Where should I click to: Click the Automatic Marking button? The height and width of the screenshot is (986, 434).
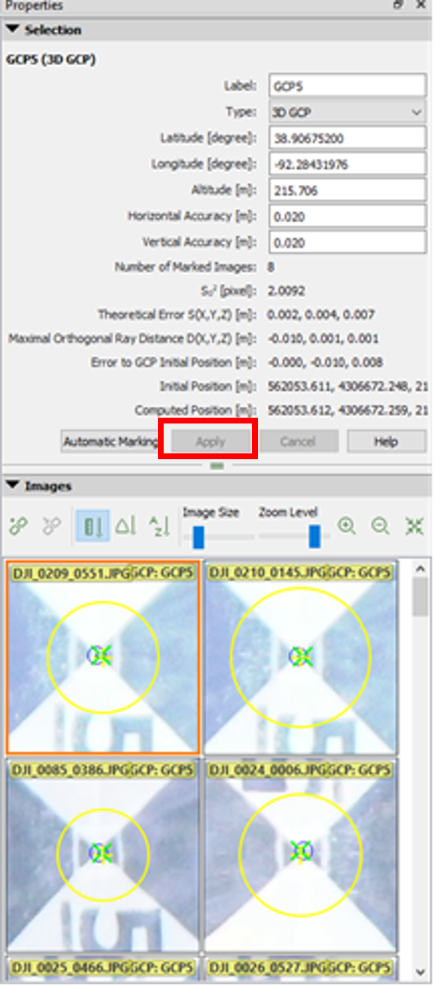[110, 442]
